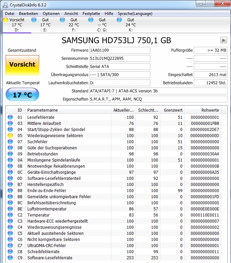
Task: Click the blue status icon for drive K:
Action: coord(119,20)
